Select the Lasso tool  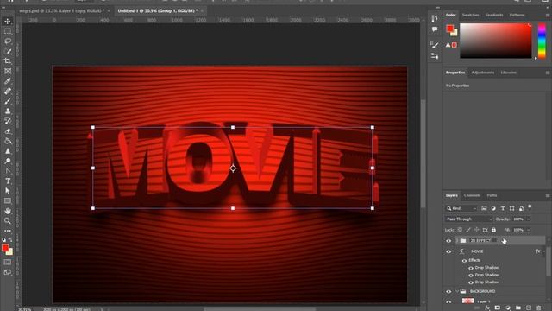[x=8, y=41]
